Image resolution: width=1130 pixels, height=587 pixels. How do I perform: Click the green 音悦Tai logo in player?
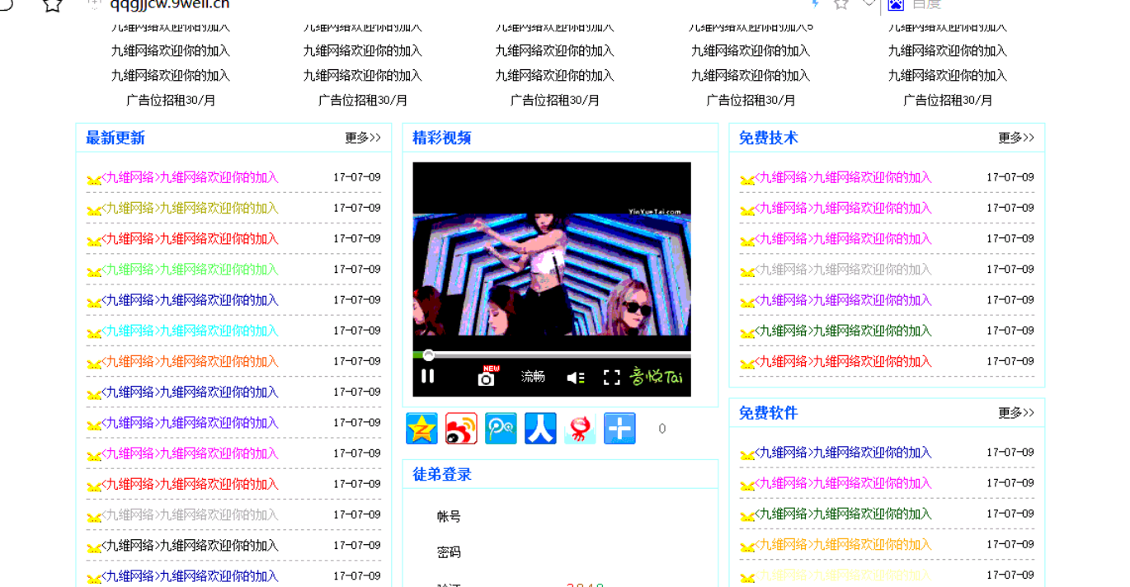pos(657,377)
